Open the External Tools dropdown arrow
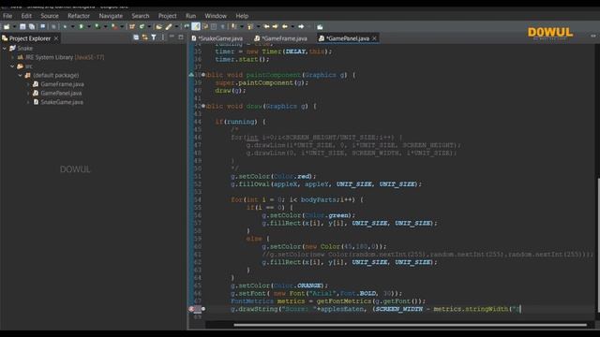The image size is (600, 337). pos(122,26)
